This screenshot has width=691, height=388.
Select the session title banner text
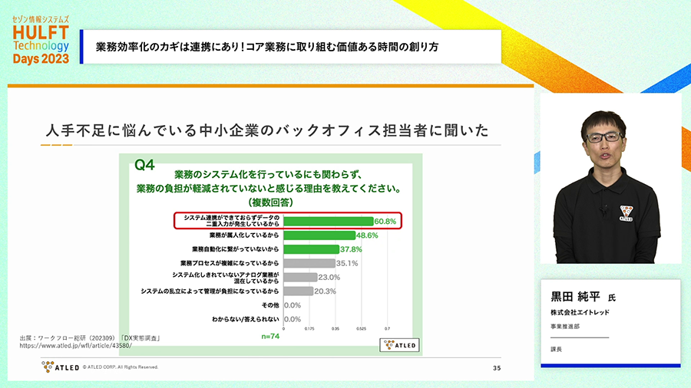click(266, 47)
